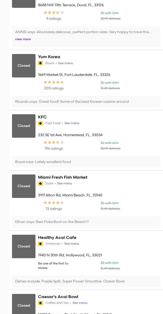
Task: Open the Yum Korea restaurant title
Action: pos(49,57)
